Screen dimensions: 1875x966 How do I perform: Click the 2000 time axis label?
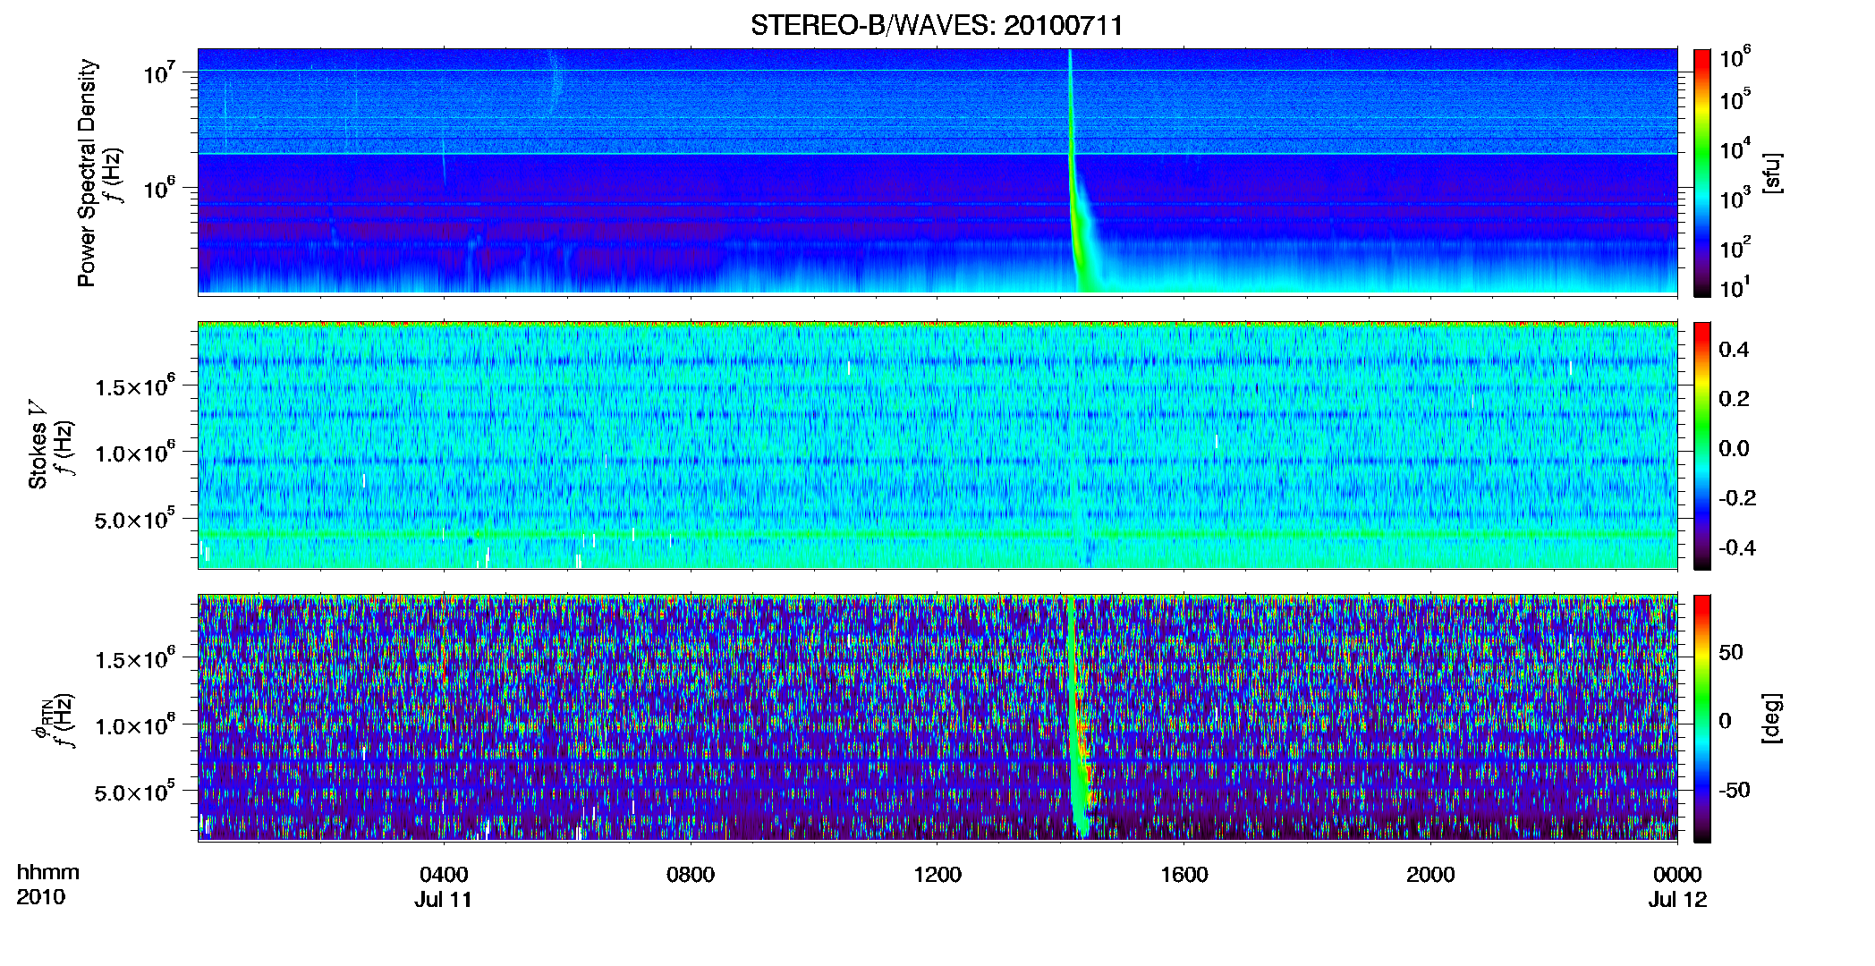point(1430,874)
